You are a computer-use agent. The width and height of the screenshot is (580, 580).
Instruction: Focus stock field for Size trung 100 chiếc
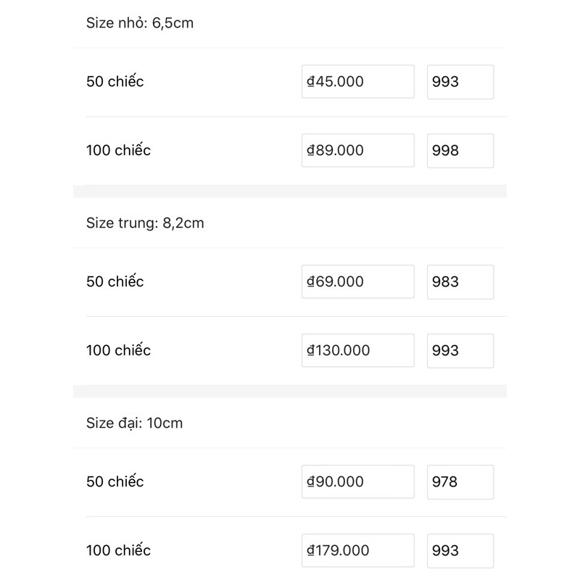click(460, 350)
